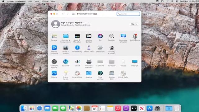Open Spotlight preferences pane
This screenshot has height=112, width=199.
112,37
